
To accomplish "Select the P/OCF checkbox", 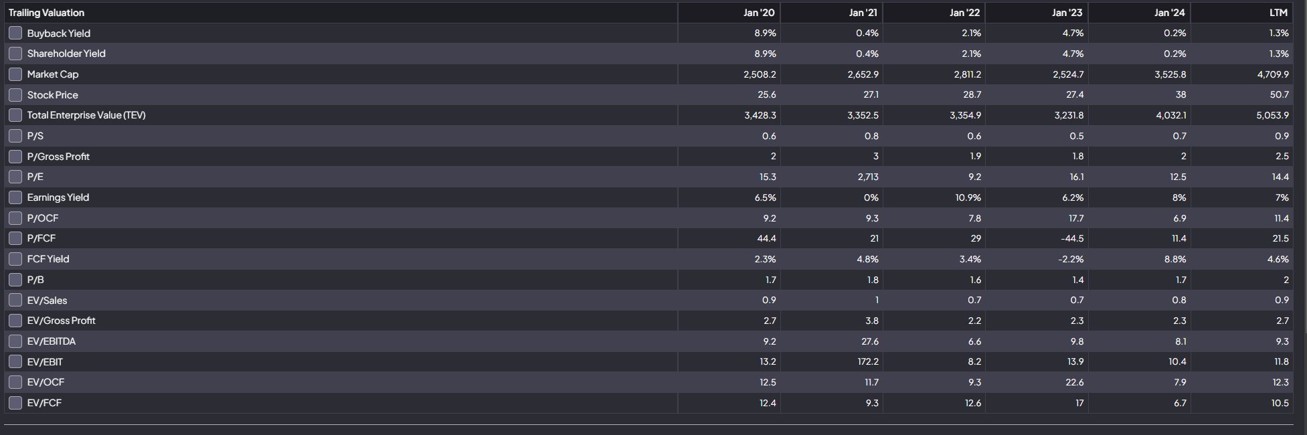I will (x=15, y=218).
